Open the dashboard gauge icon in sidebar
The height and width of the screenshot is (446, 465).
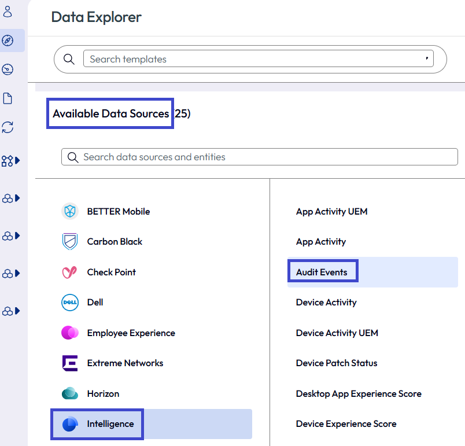click(8, 69)
